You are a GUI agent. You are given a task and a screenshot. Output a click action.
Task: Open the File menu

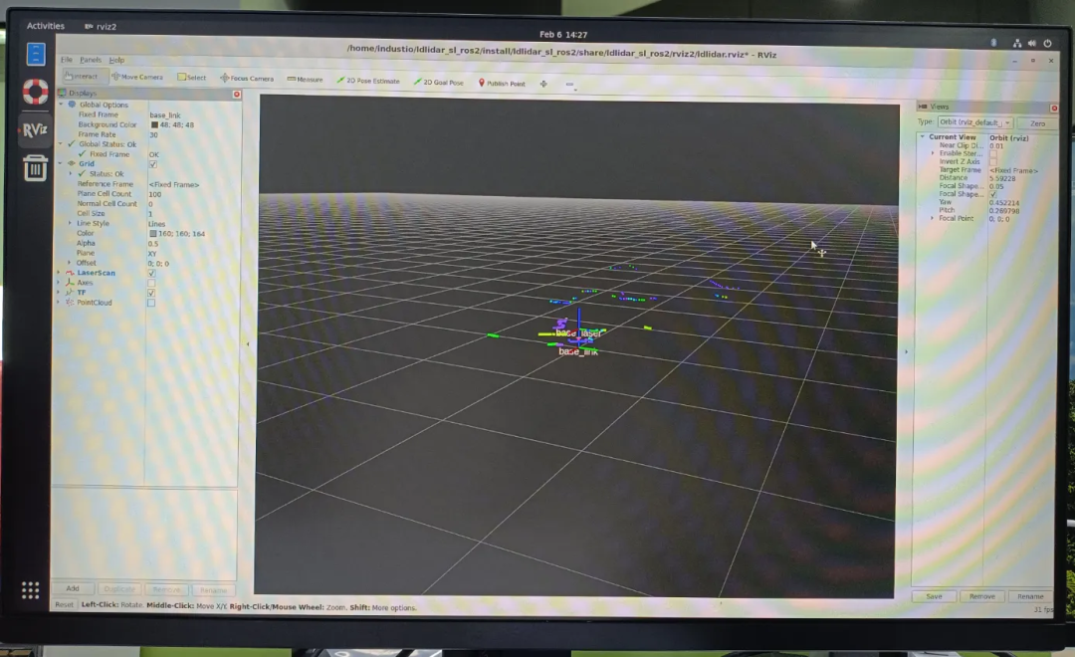click(67, 60)
